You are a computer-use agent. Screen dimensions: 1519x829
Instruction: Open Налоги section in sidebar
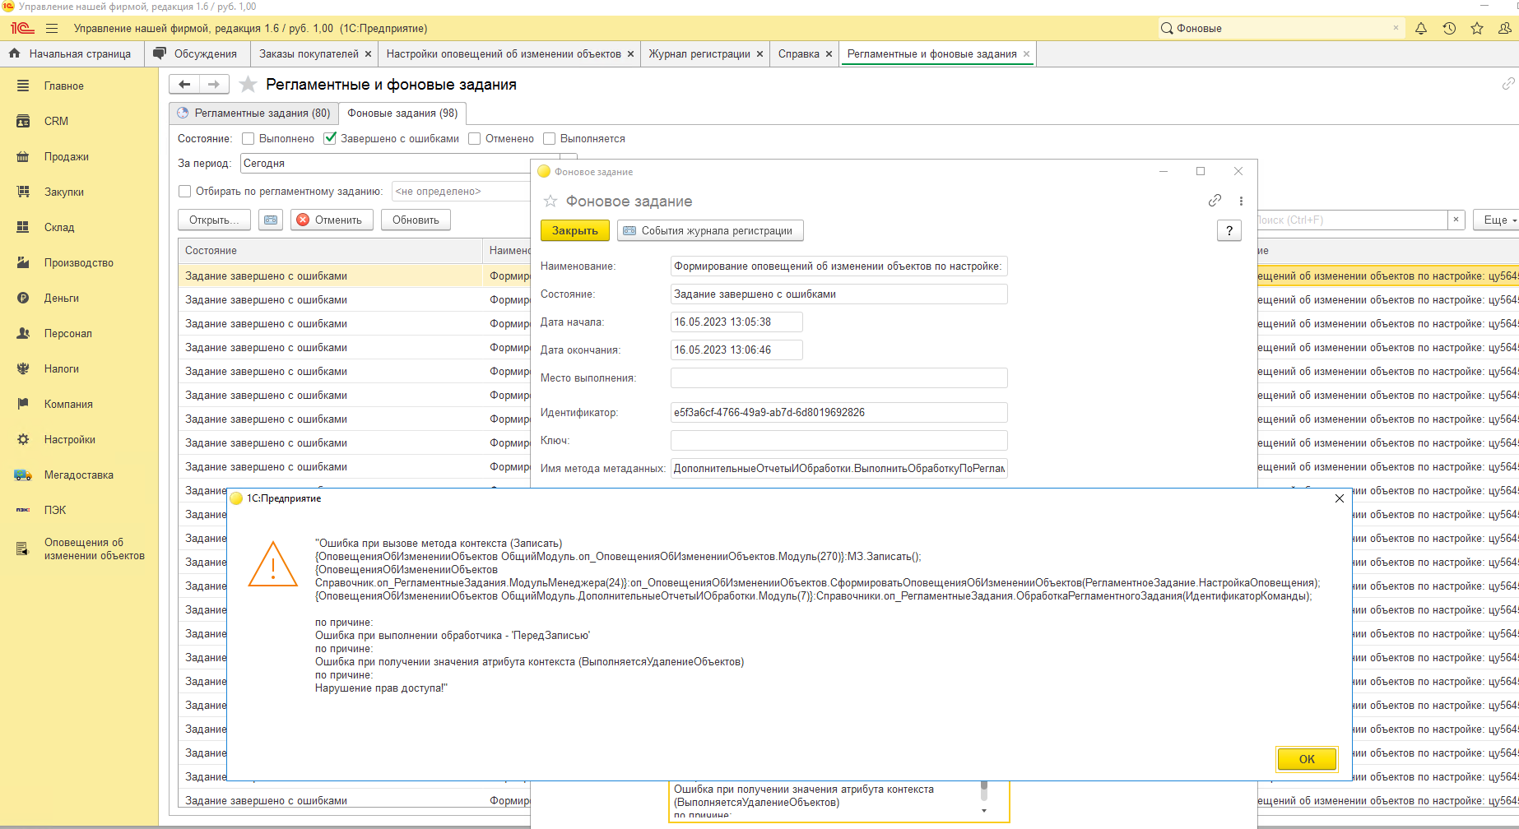point(62,368)
